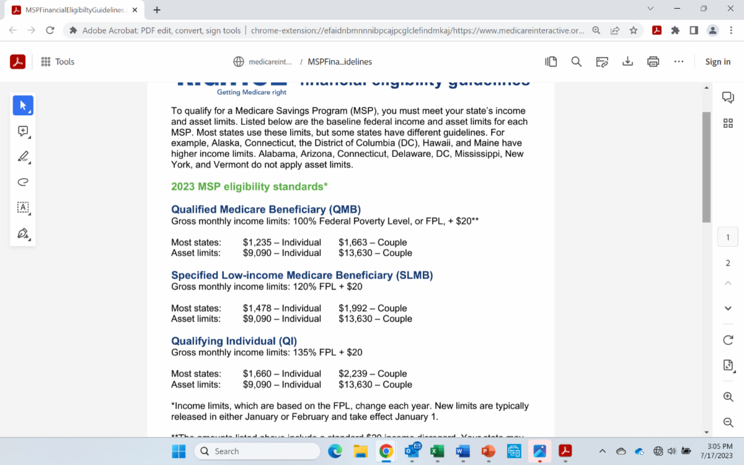Open the Chrome profile avatar
The width and height of the screenshot is (744, 465).
713,30
